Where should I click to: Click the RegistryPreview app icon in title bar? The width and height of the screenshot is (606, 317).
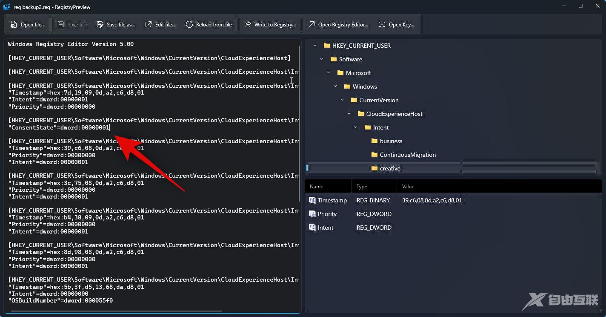point(7,7)
